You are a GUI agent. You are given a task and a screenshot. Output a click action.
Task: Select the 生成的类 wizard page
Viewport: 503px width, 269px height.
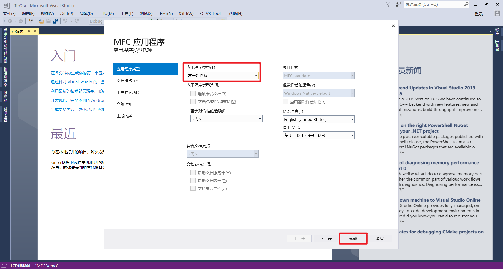click(145, 116)
